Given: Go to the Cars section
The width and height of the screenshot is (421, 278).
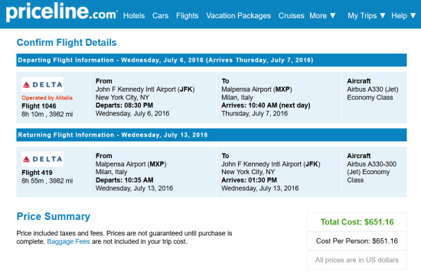Looking at the screenshot, I should pos(161,15).
